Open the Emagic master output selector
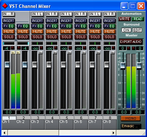147x137 pixels. click(x=131, y=126)
